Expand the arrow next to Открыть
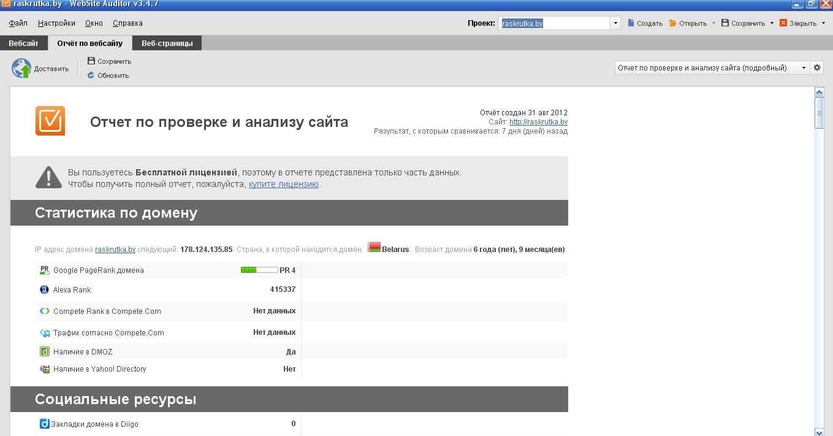This screenshot has width=833, height=436. pos(713,24)
